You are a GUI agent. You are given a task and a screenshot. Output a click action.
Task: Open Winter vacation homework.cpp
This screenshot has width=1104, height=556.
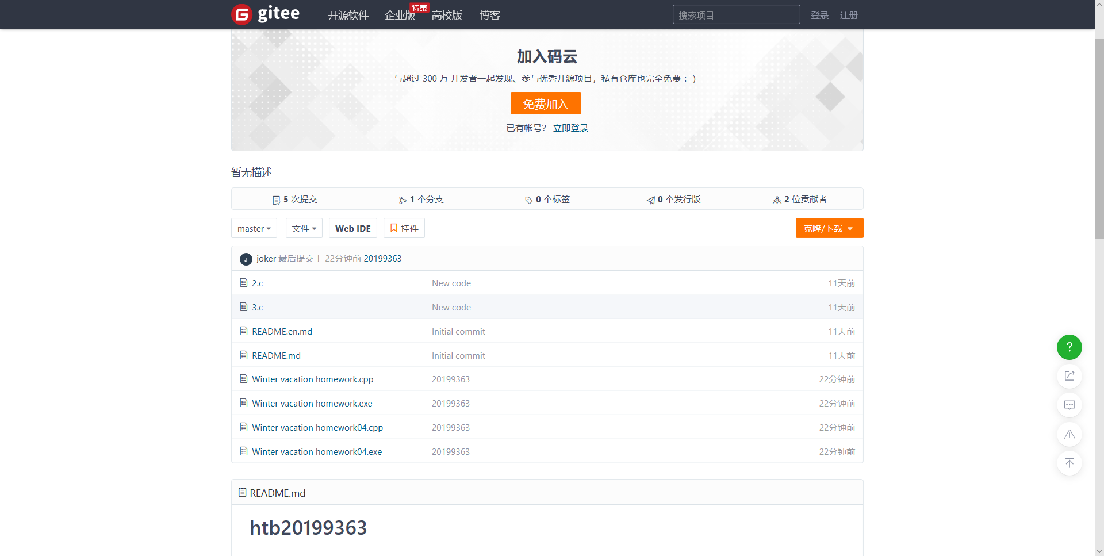[x=313, y=379]
